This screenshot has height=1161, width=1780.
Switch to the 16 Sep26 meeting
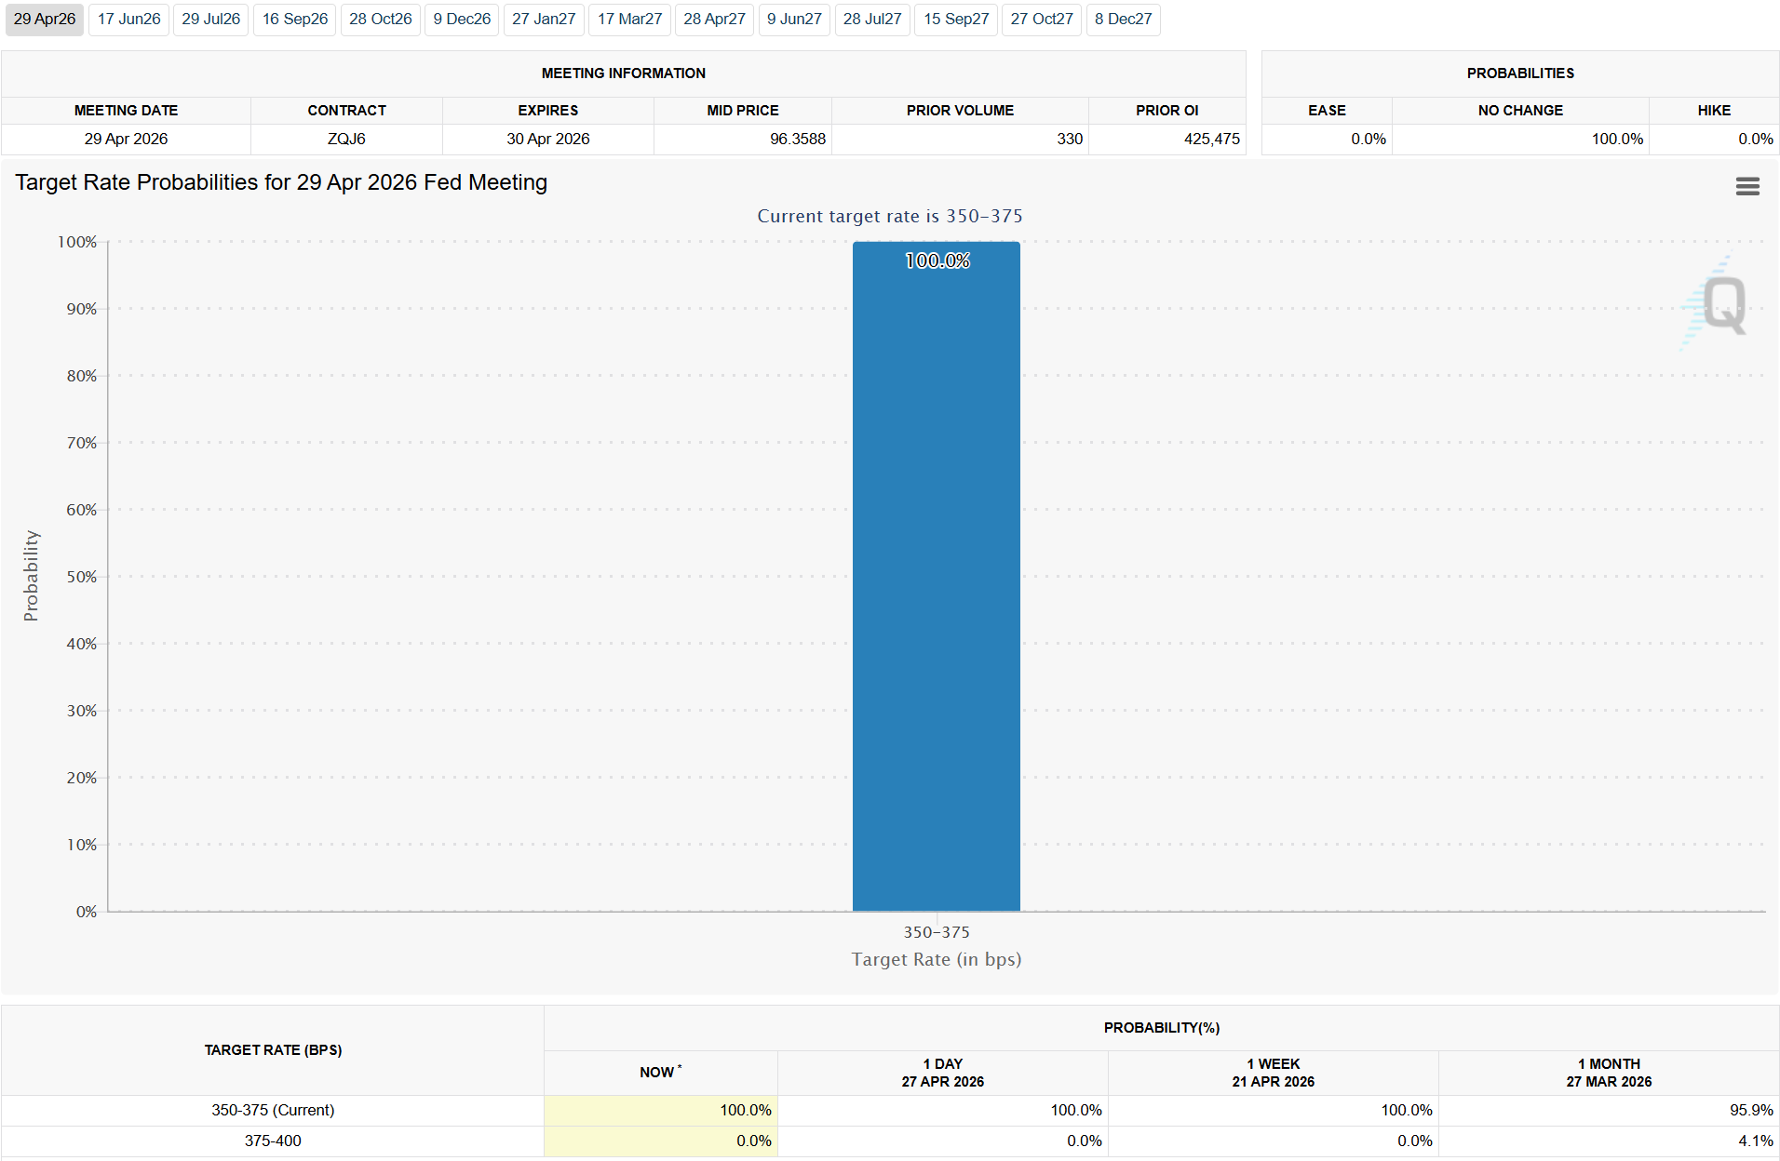(x=294, y=20)
